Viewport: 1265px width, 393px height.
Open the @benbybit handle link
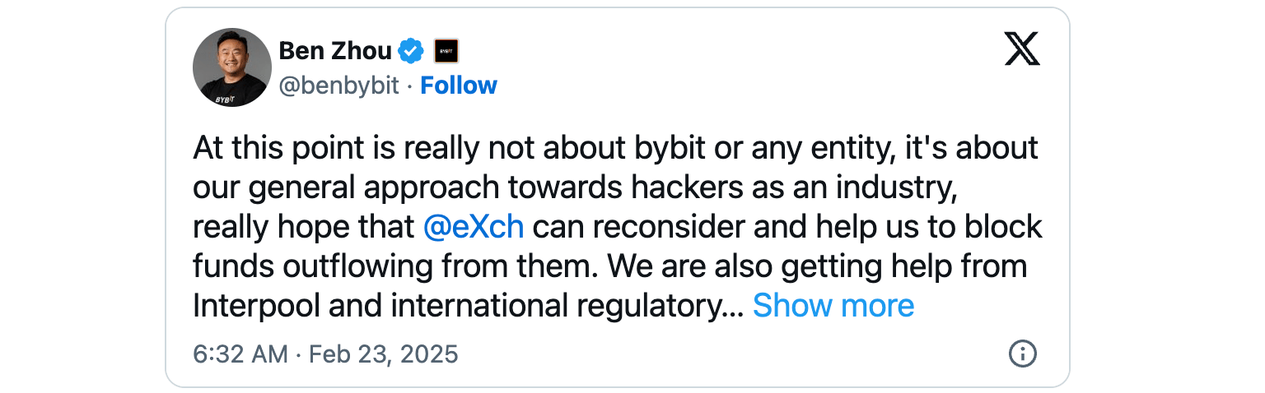(339, 86)
